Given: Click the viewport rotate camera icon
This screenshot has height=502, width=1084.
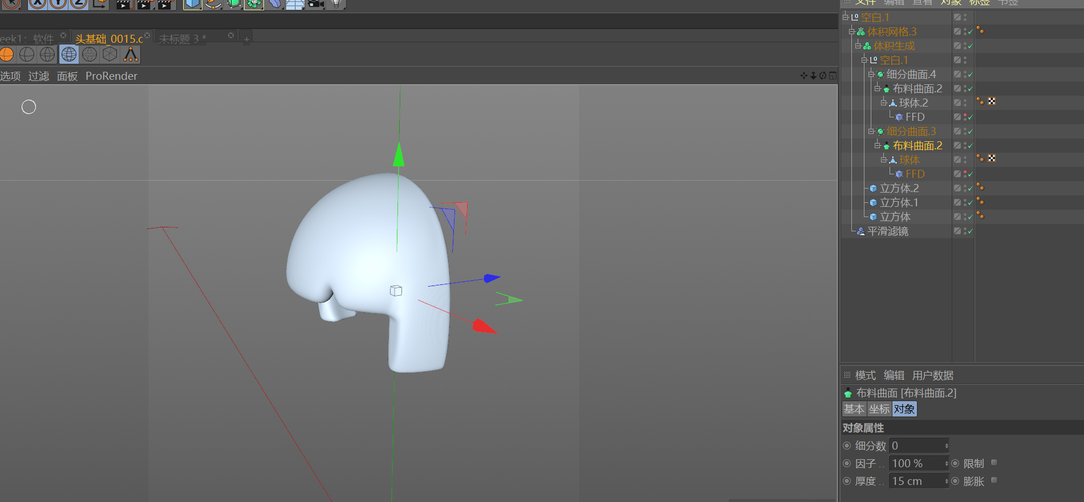Looking at the screenshot, I should pyautogui.click(x=823, y=75).
